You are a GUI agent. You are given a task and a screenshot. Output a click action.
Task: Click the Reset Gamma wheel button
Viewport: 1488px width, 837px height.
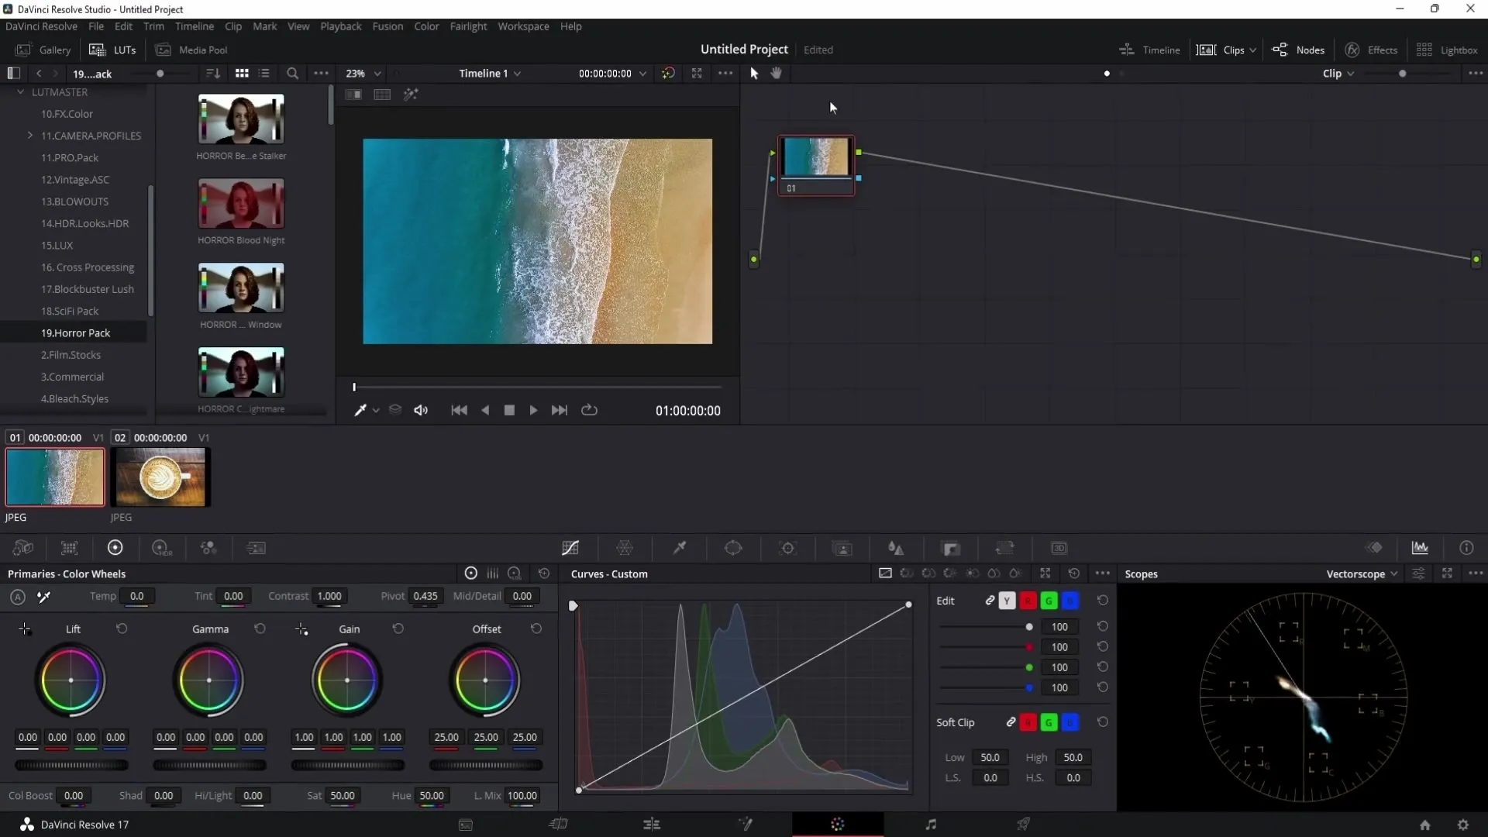[260, 629]
